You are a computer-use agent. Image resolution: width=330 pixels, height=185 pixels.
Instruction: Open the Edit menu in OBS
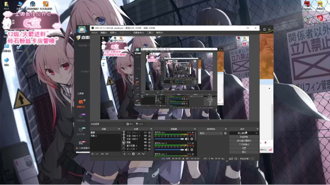click(x=104, y=33)
